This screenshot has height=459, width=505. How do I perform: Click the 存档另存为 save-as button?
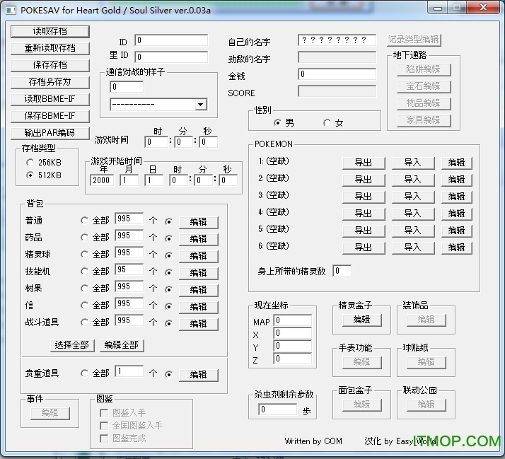tap(50, 82)
